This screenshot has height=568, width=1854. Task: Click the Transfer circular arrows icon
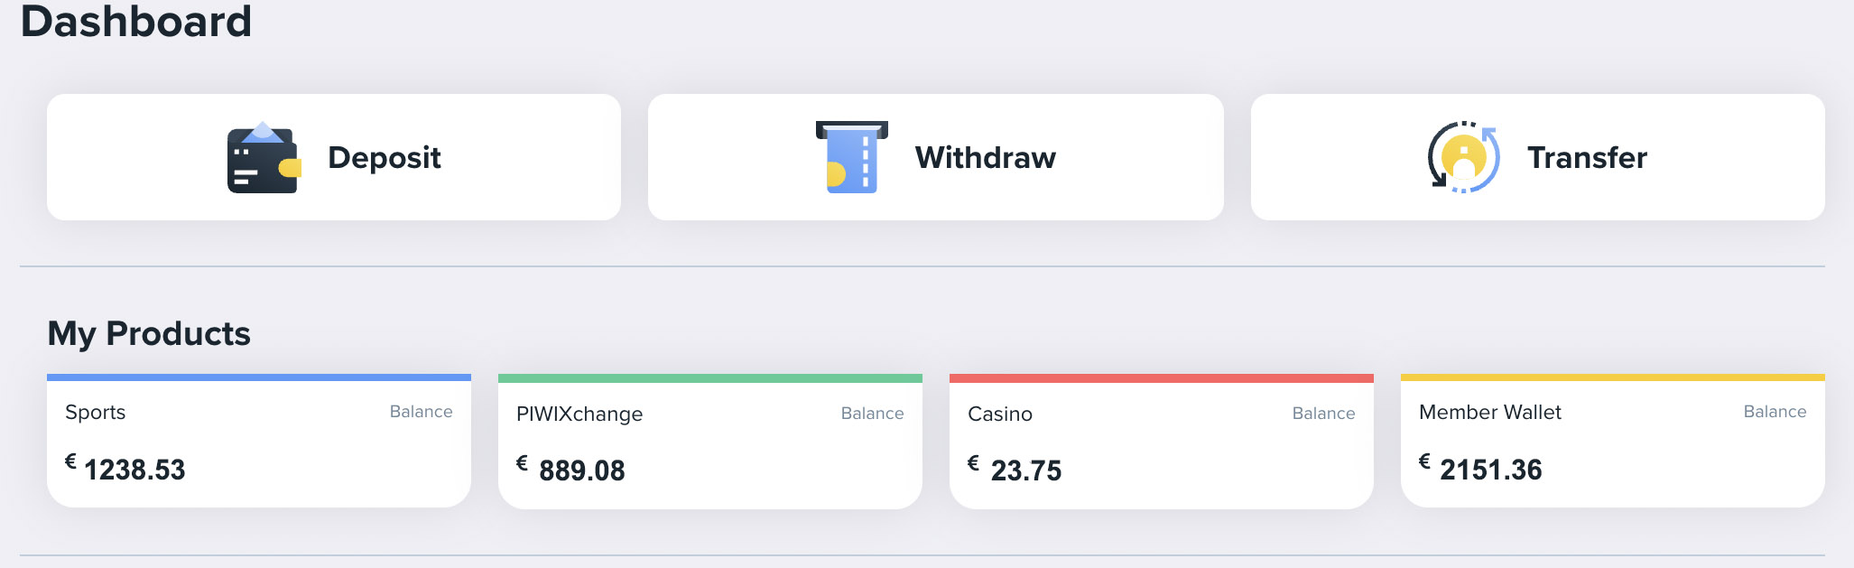(1463, 157)
